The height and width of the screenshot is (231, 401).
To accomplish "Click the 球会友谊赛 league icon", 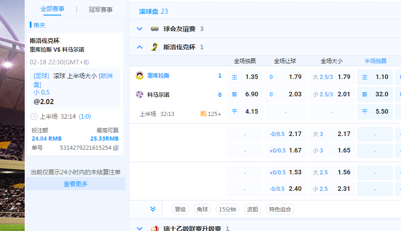I will [x=155, y=29].
